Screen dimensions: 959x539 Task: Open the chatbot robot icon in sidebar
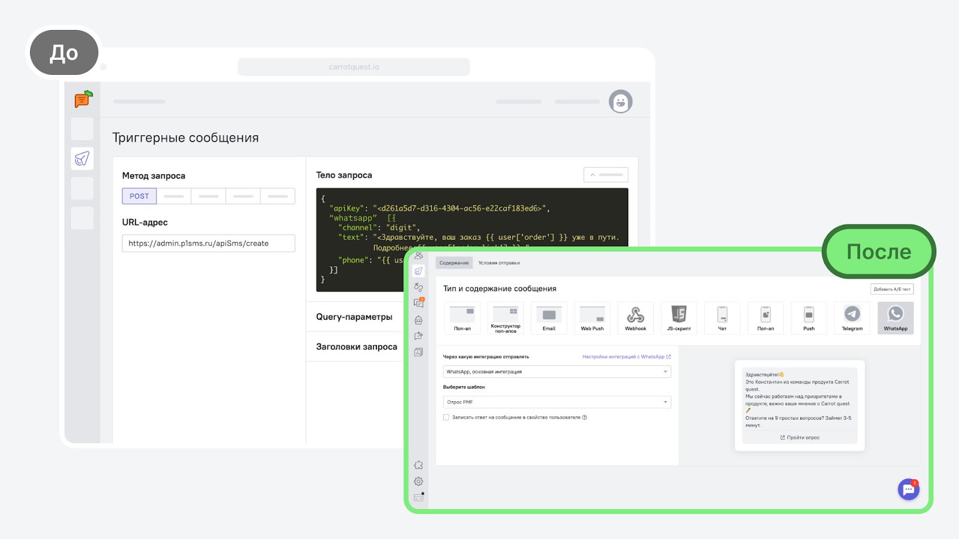[418, 320]
